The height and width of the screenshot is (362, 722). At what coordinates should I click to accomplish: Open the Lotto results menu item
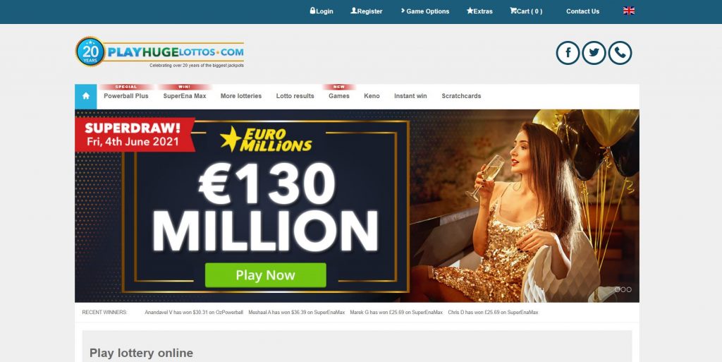coord(295,96)
